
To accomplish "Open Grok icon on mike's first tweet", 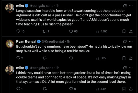I will (x=125, y=6).
